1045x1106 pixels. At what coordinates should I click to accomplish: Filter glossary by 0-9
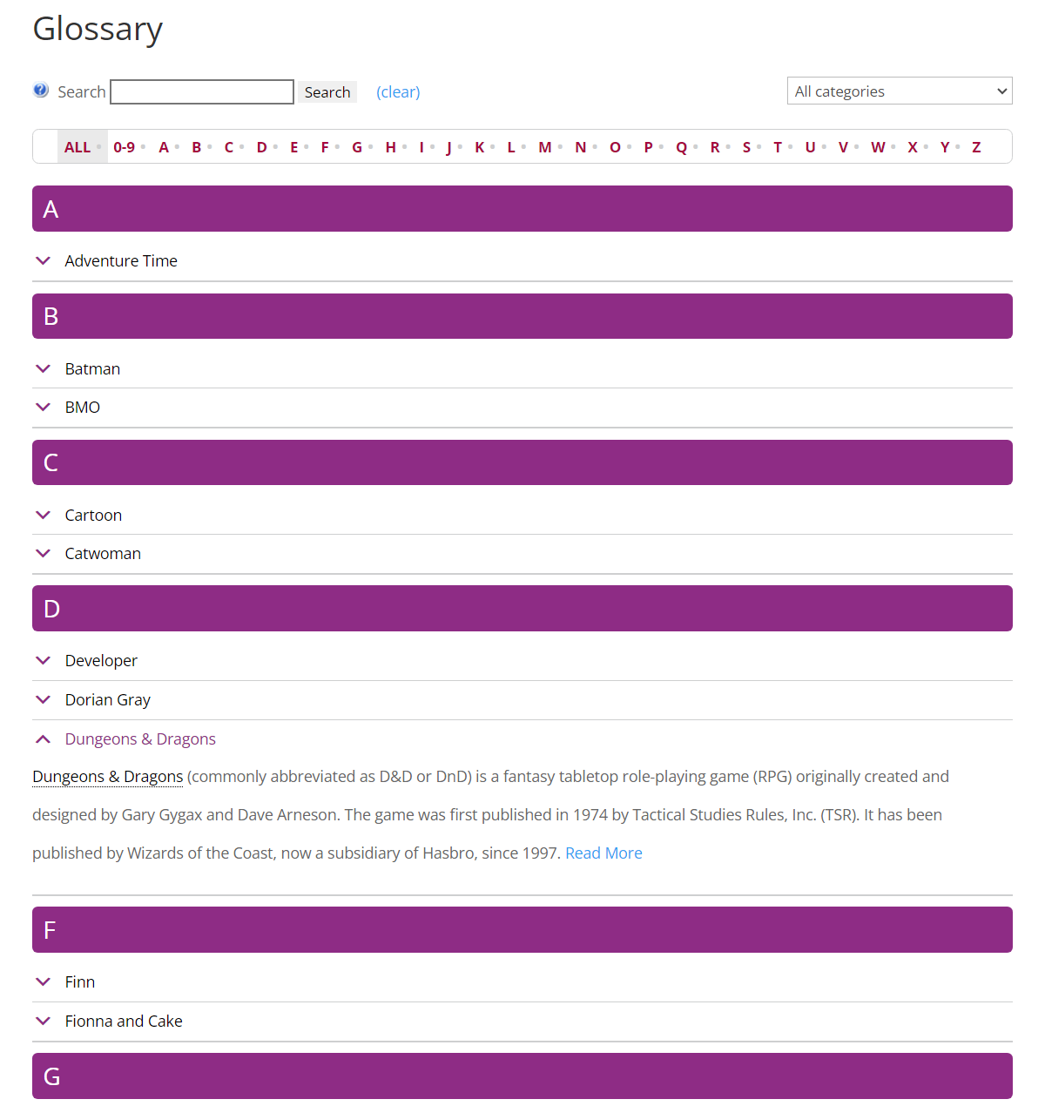pyautogui.click(x=124, y=147)
